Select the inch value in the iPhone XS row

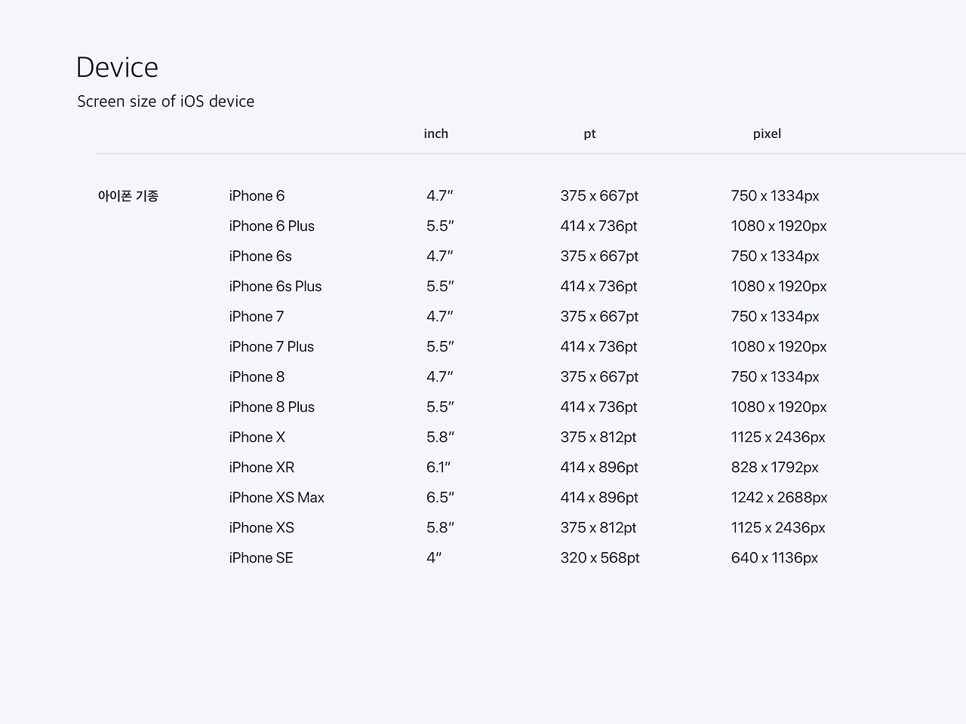(440, 528)
